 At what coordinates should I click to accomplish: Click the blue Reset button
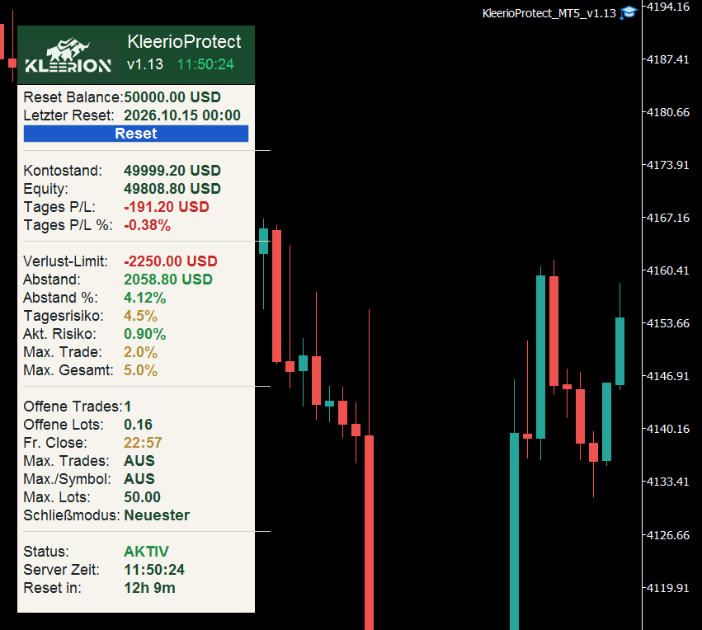point(135,134)
